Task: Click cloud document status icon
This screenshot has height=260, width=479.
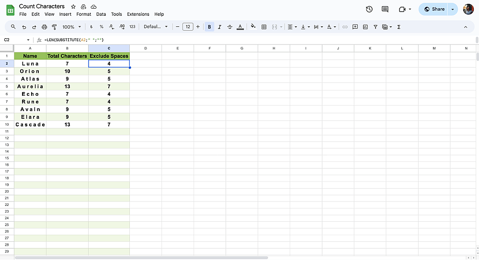Action: 94,6
